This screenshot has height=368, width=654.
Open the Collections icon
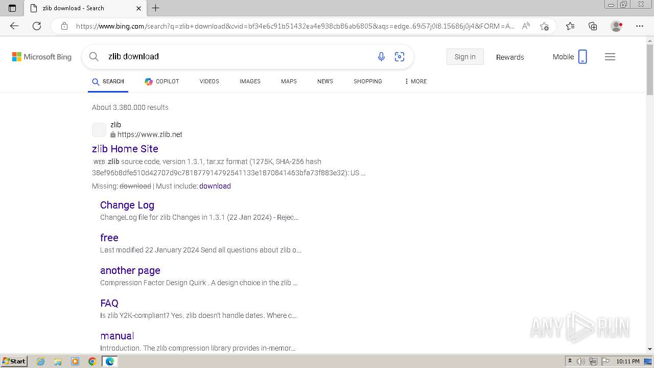pos(593,26)
